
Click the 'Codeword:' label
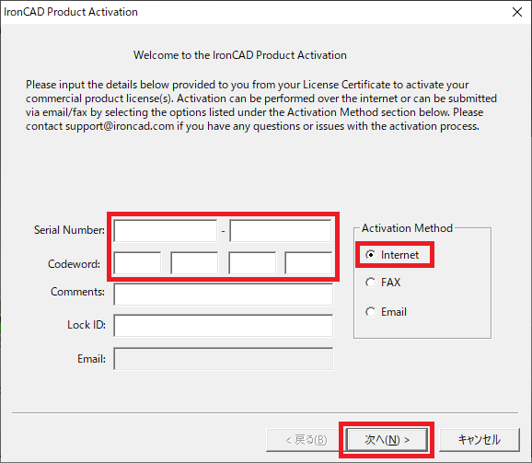(x=74, y=264)
